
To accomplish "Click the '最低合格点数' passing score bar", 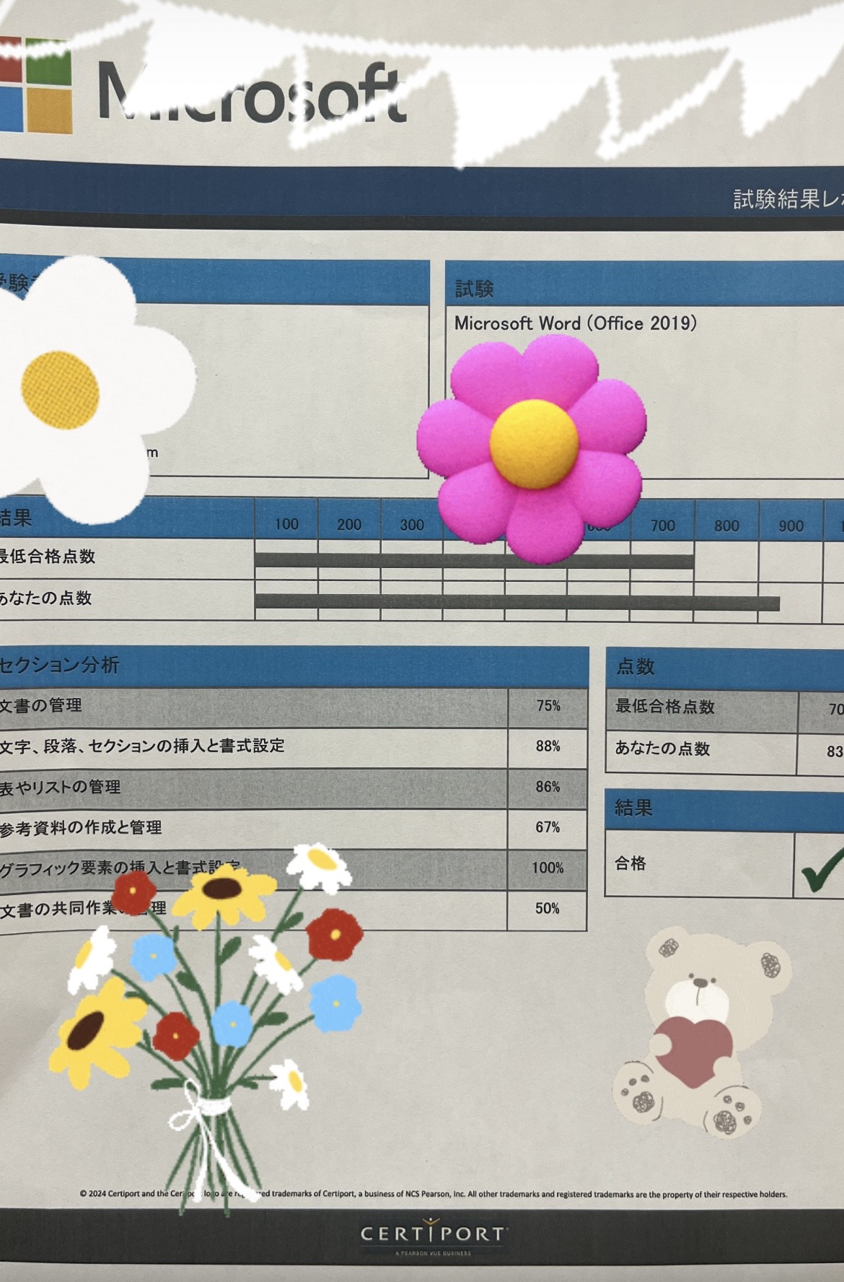I will pos(473,561).
